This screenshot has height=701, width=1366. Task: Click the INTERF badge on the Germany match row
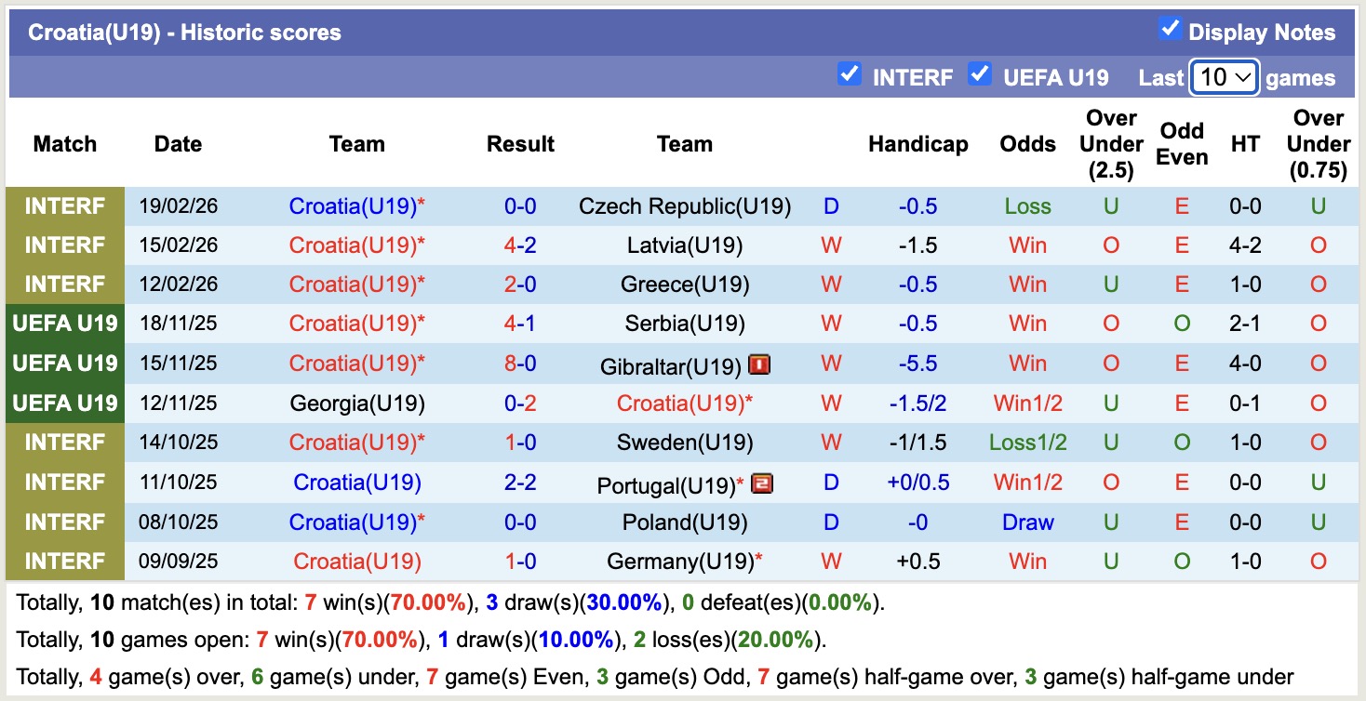click(64, 562)
